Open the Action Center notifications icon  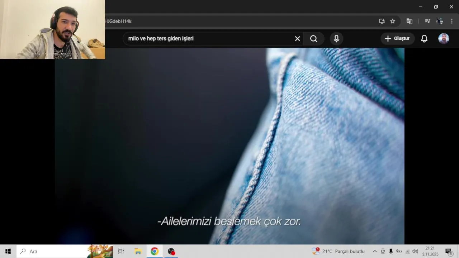click(x=448, y=251)
